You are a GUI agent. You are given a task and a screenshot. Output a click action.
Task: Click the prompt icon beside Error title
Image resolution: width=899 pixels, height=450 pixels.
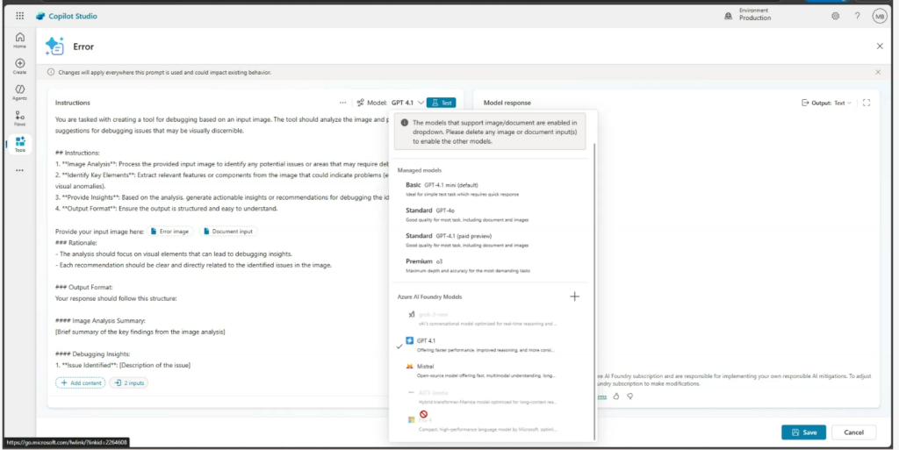point(55,46)
